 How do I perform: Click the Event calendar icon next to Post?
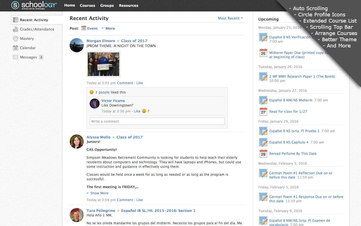[x=84, y=28]
